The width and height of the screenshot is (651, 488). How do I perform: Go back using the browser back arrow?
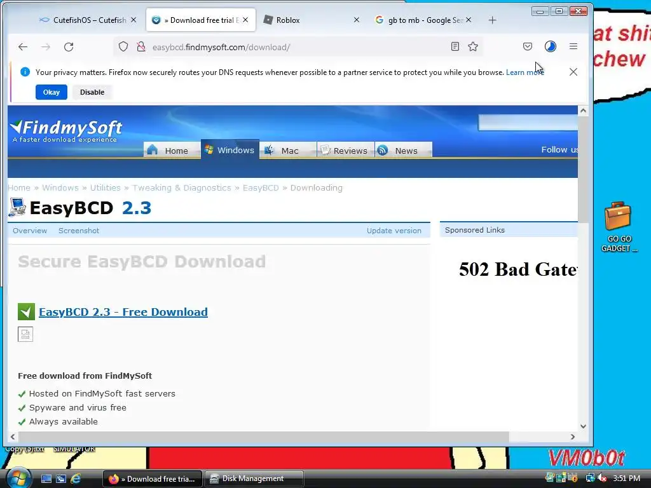pos(23,47)
